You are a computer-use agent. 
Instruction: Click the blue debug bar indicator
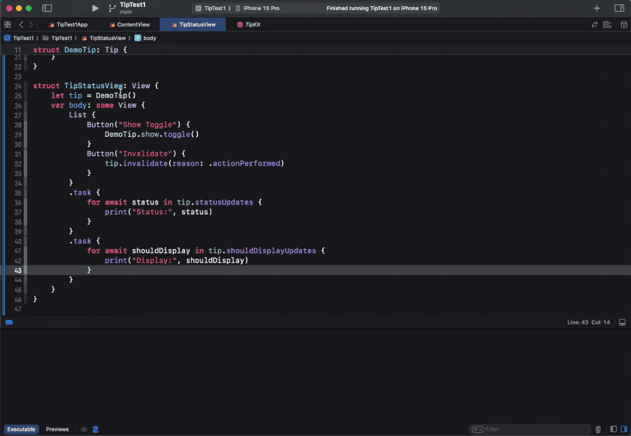tap(9, 322)
